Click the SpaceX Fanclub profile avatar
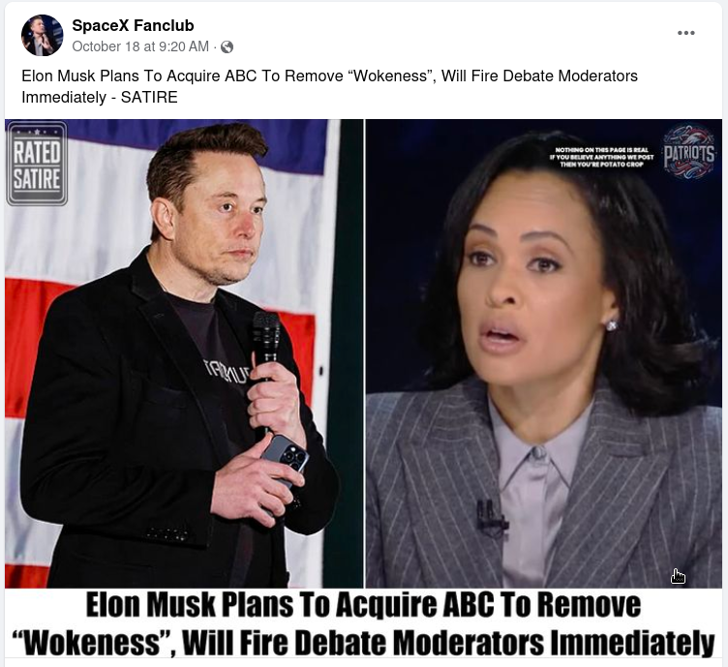This screenshot has height=667, width=728. [x=42, y=35]
